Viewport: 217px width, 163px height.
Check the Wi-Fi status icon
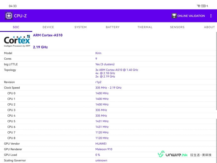(x=199, y=6)
